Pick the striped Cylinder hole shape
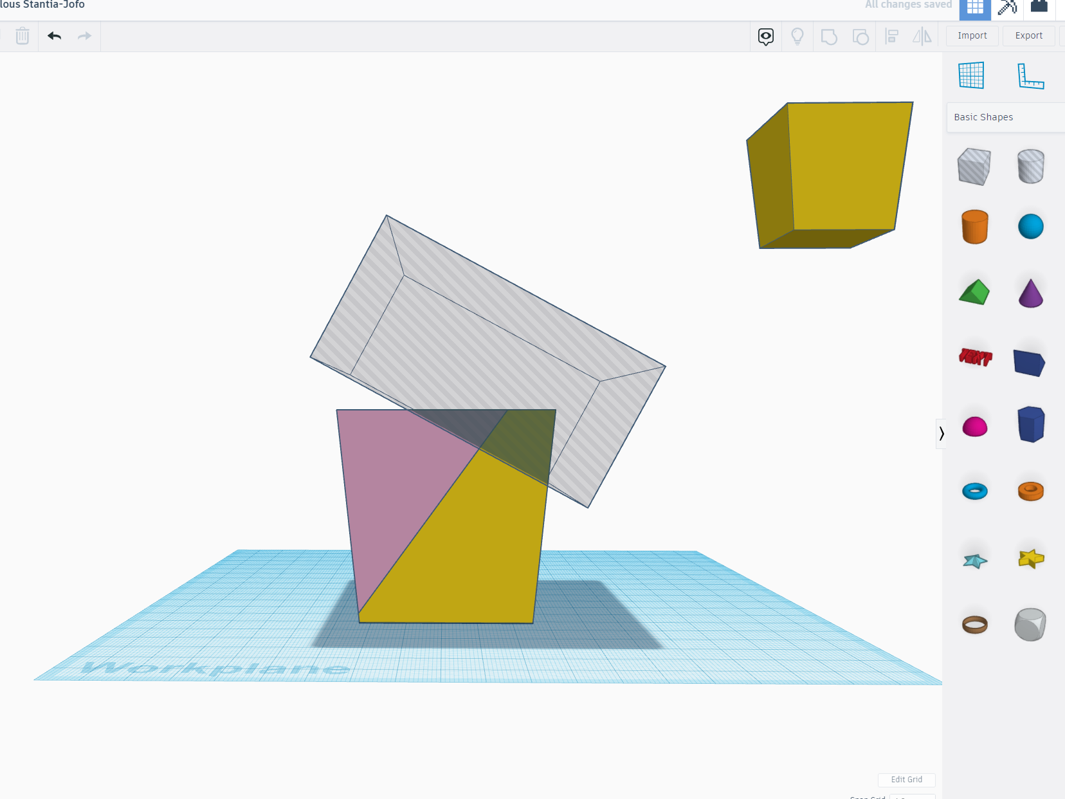The height and width of the screenshot is (799, 1065). (x=1031, y=167)
